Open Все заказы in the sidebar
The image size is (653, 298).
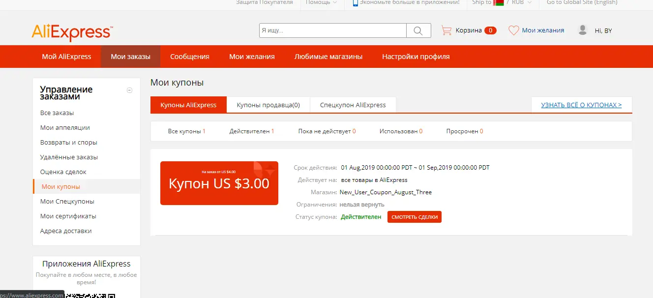pyautogui.click(x=57, y=113)
